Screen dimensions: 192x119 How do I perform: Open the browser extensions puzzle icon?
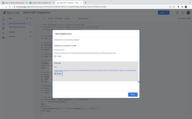point(178,7)
